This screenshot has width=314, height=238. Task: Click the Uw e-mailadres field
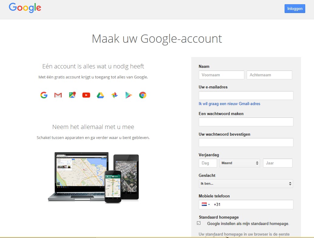click(246, 96)
